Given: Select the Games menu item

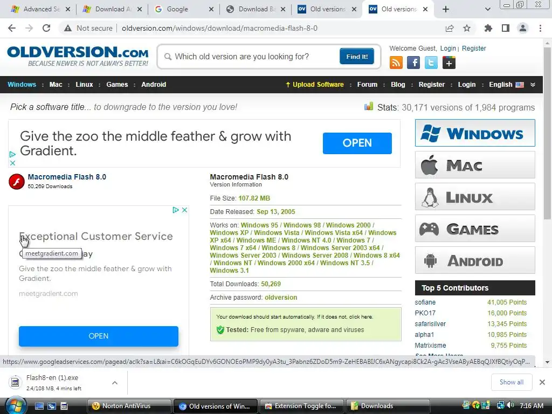Looking at the screenshot, I should click(x=117, y=85).
